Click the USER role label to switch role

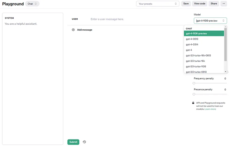75,19
